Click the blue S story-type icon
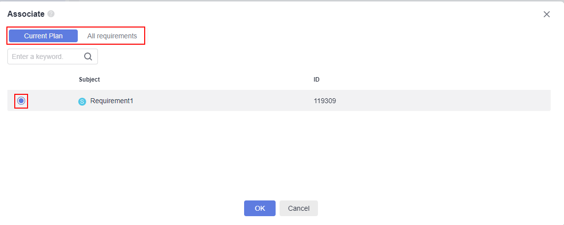The image size is (564, 225). coord(82,102)
